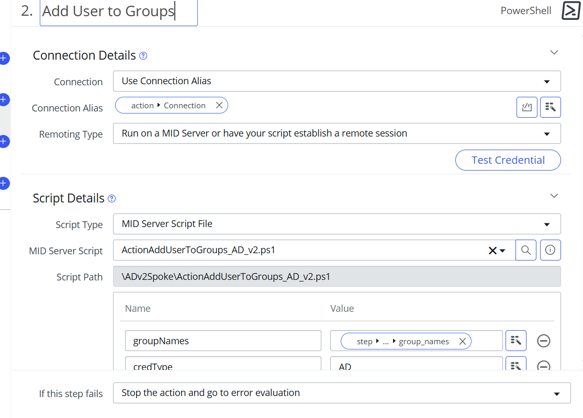Click the first plus button on left rail

pyautogui.click(x=4, y=58)
